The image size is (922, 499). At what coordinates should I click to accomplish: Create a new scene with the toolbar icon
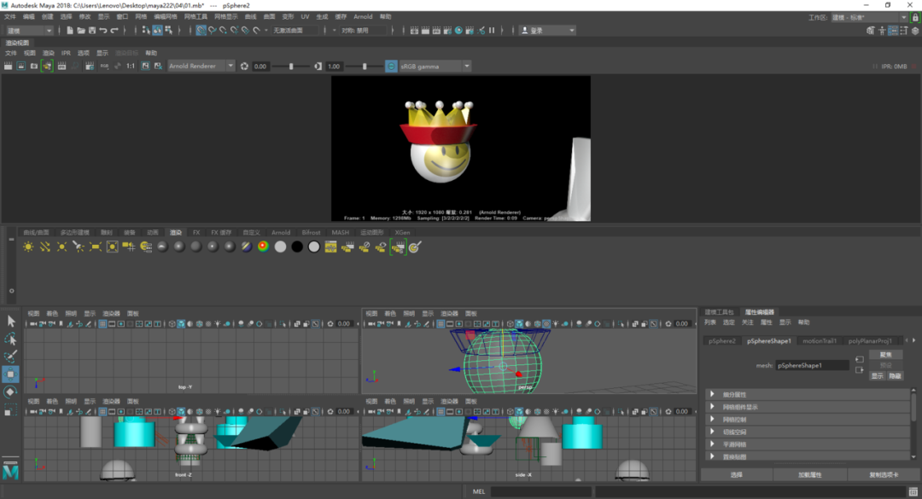[x=70, y=30]
